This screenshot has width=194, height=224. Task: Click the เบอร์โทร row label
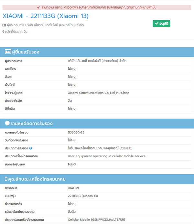(10, 69)
